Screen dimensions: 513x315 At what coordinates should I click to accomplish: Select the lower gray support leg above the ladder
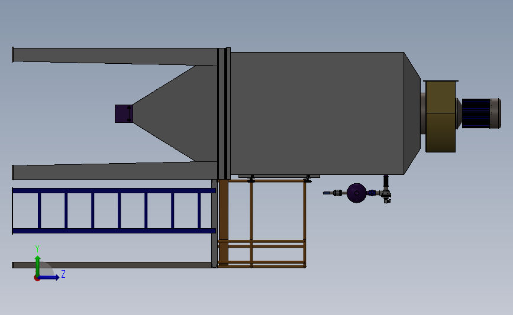115,171
